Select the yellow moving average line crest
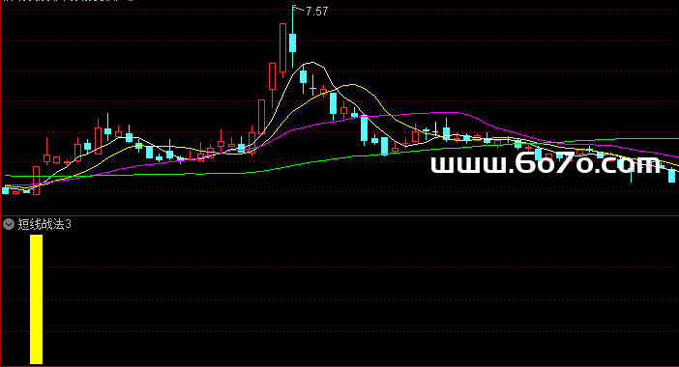Screen dimensions: 679x367 pyautogui.click(x=353, y=85)
